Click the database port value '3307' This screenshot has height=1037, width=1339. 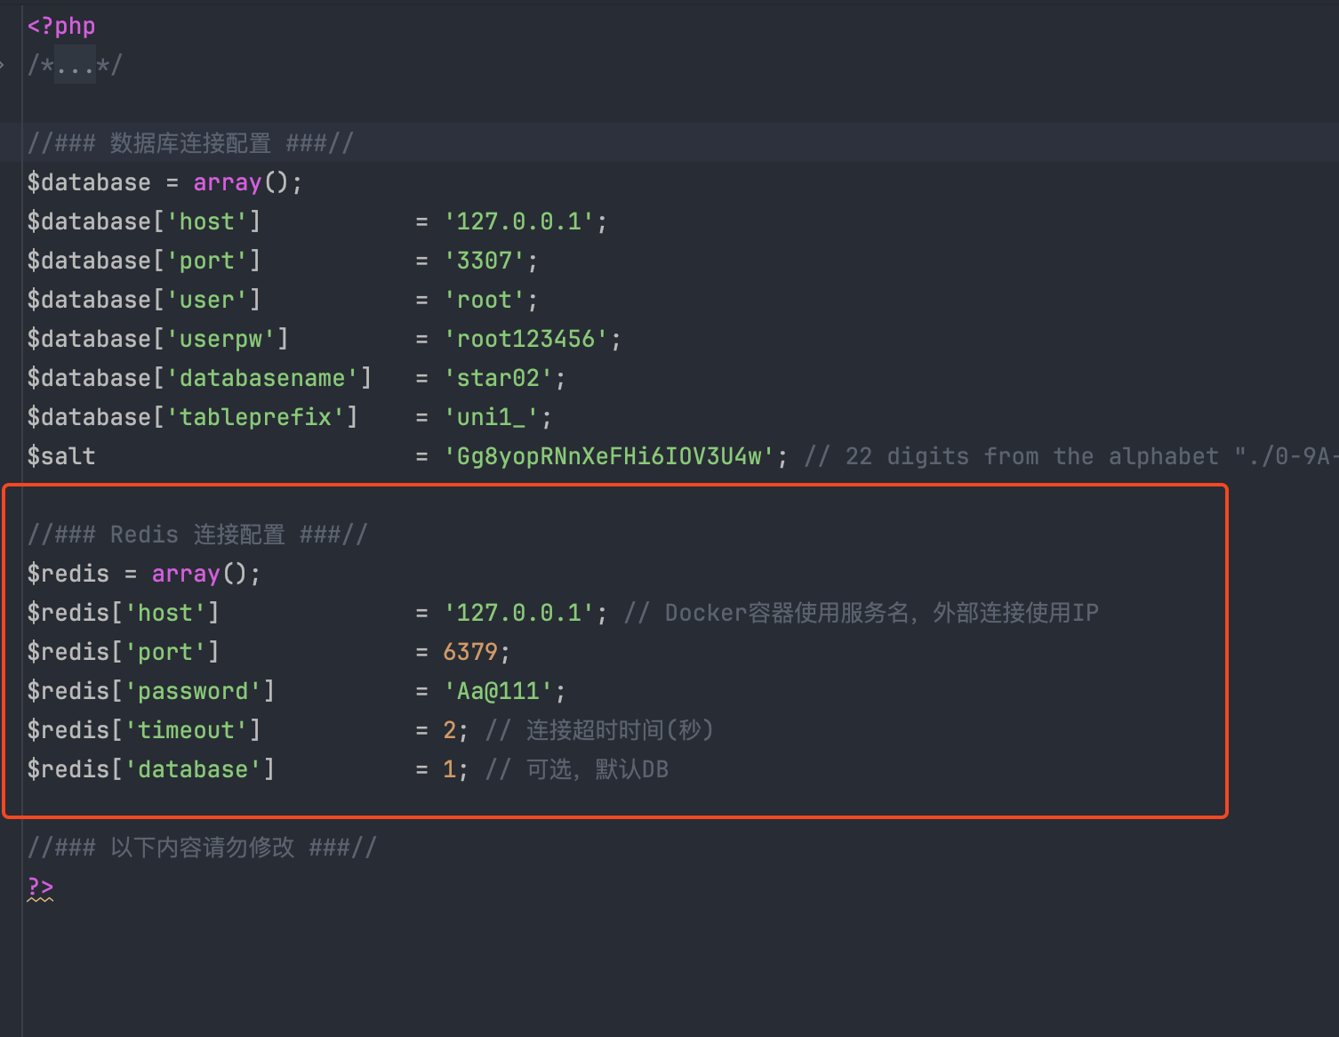tap(485, 261)
